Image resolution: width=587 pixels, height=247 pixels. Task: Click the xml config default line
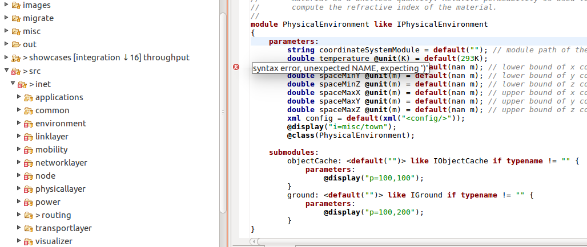point(376,118)
